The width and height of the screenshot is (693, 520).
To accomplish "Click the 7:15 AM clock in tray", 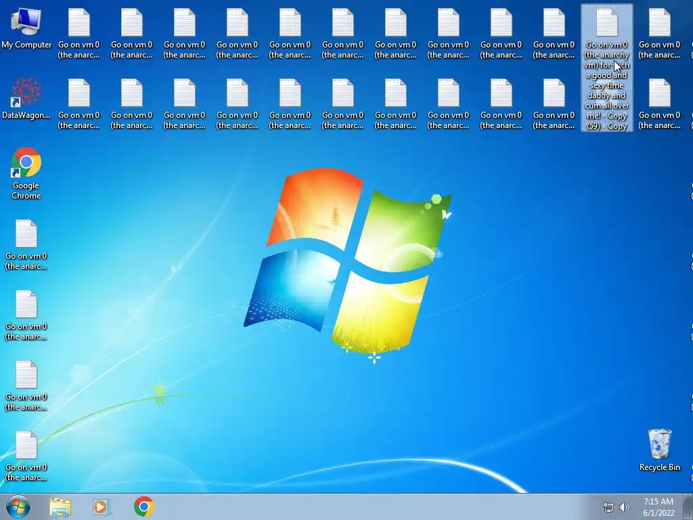I will pyautogui.click(x=658, y=507).
